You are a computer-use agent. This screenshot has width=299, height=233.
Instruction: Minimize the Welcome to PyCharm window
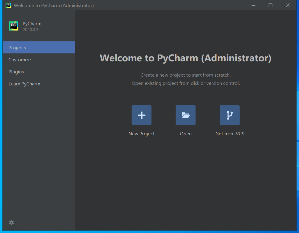pyautogui.click(x=253, y=5)
